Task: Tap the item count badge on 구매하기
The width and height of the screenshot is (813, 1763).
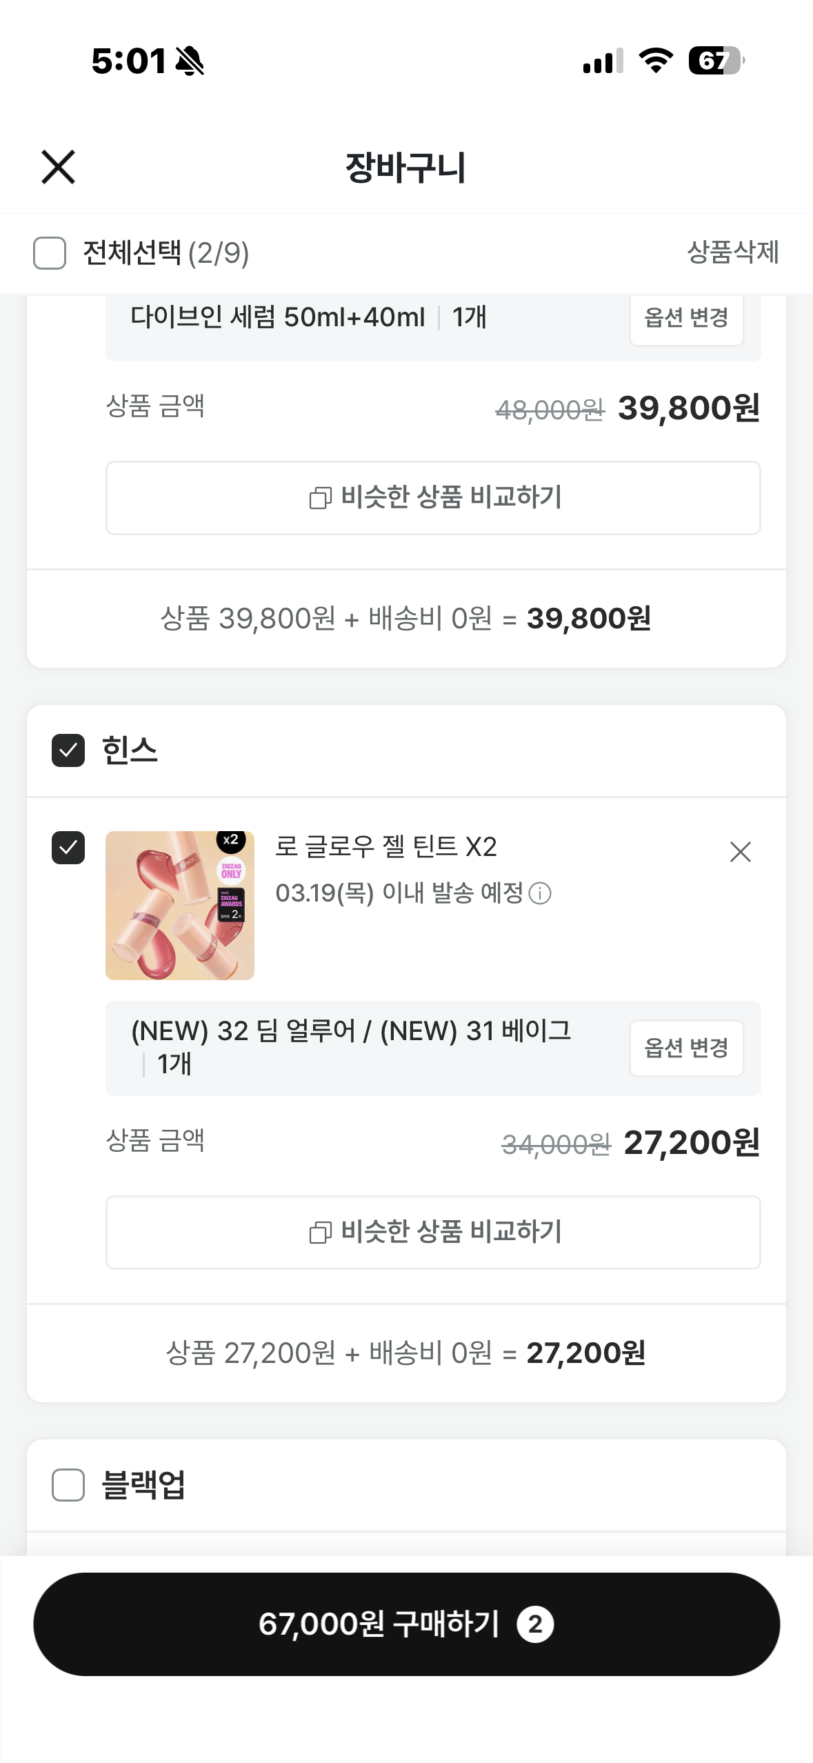Action: point(535,1625)
